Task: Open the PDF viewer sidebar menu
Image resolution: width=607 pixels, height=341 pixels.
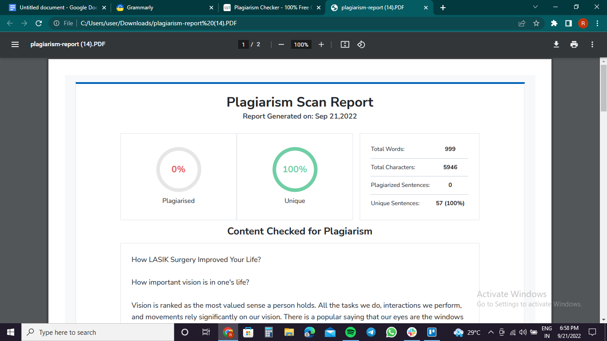Action: coord(15,44)
